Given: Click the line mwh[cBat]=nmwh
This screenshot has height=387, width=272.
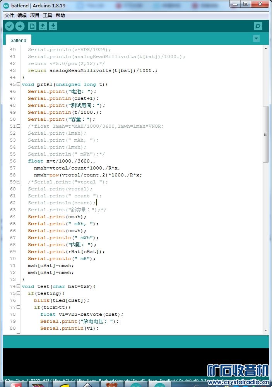Looking at the screenshot, I should click(x=51, y=272).
